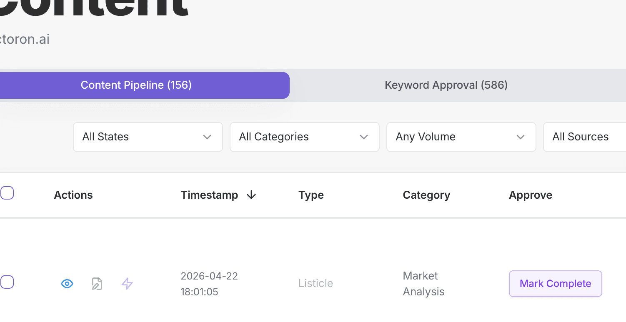Open the document edit icon for the row

point(97,283)
